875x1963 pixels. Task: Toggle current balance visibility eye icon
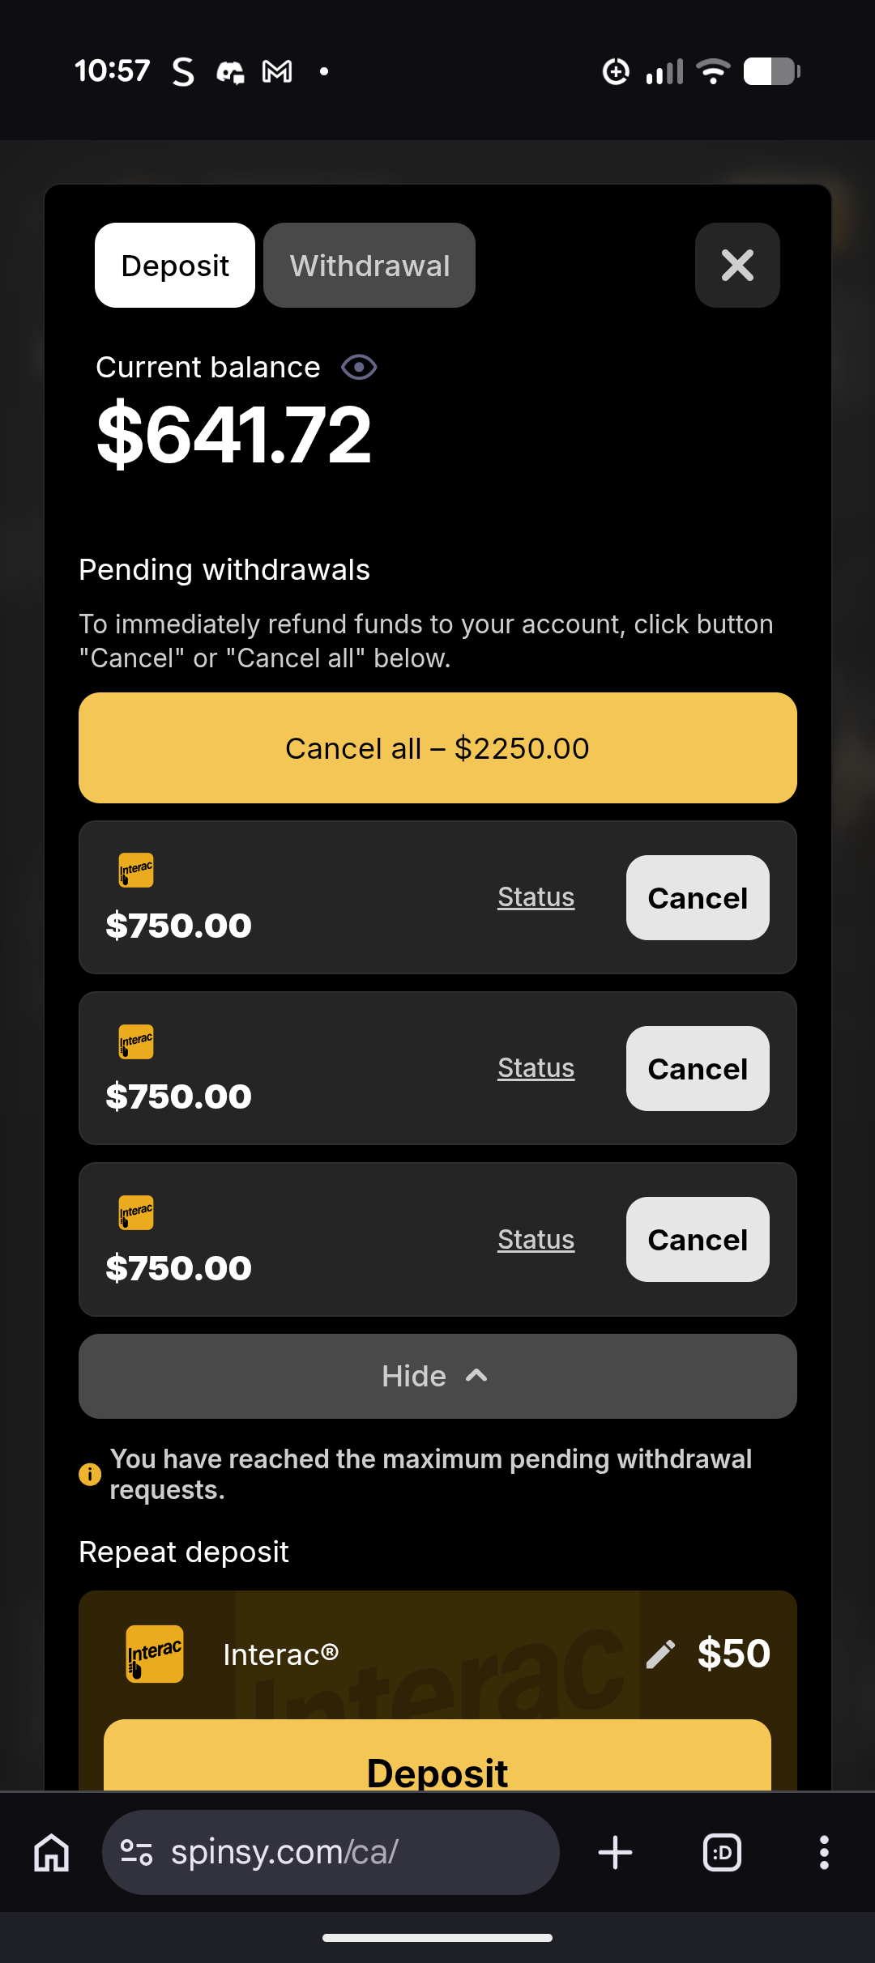(x=359, y=367)
